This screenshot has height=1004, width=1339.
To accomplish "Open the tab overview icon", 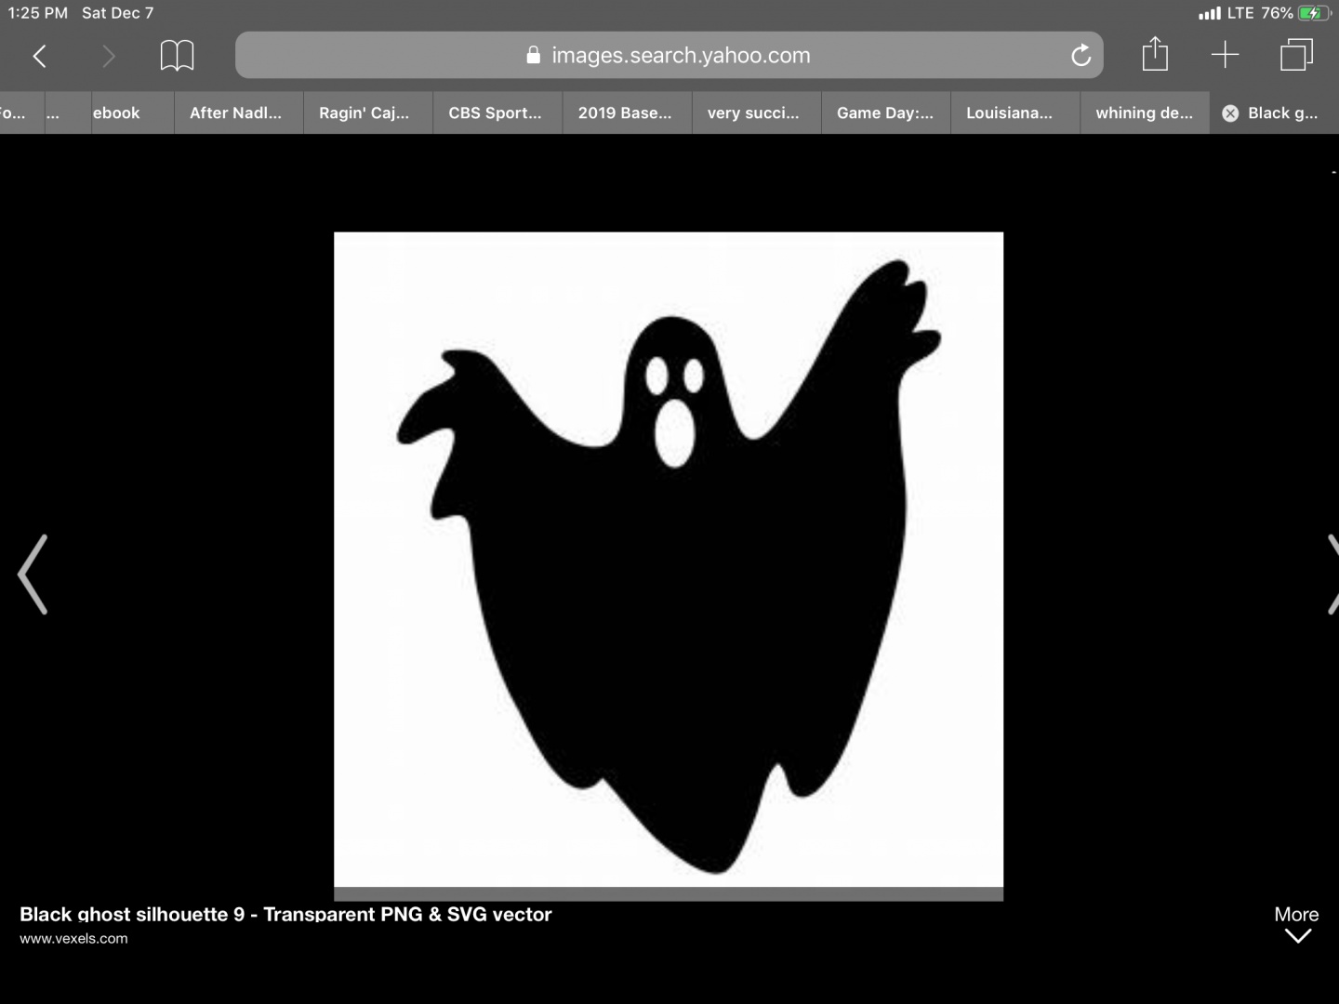I will coord(1295,55).
